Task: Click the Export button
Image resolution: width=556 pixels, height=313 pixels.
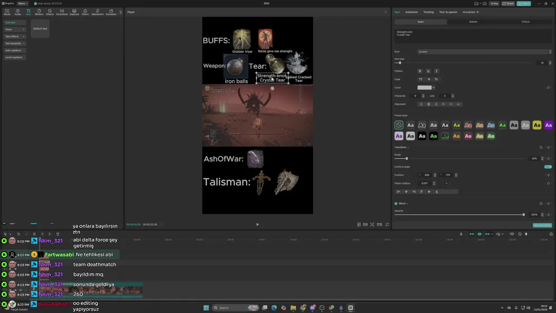Action: 524,3
